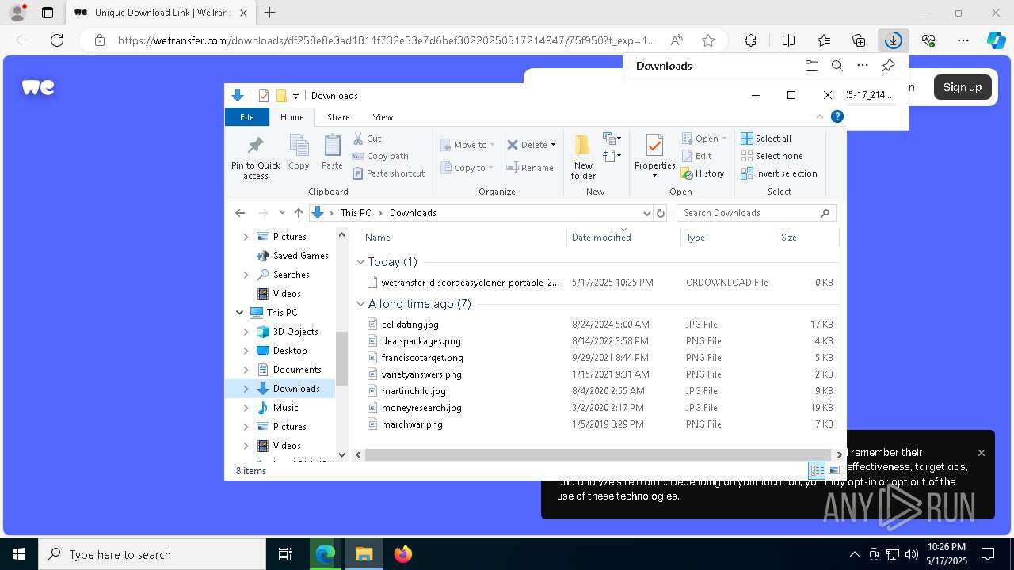Click Paste shortcut command
1014x570 pixels.
point(389,173)
